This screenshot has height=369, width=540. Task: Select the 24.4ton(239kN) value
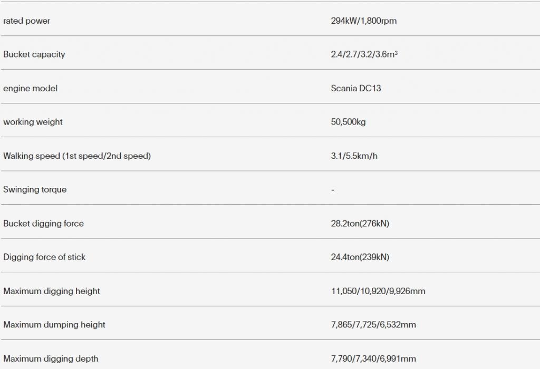(x=360, y=257)
